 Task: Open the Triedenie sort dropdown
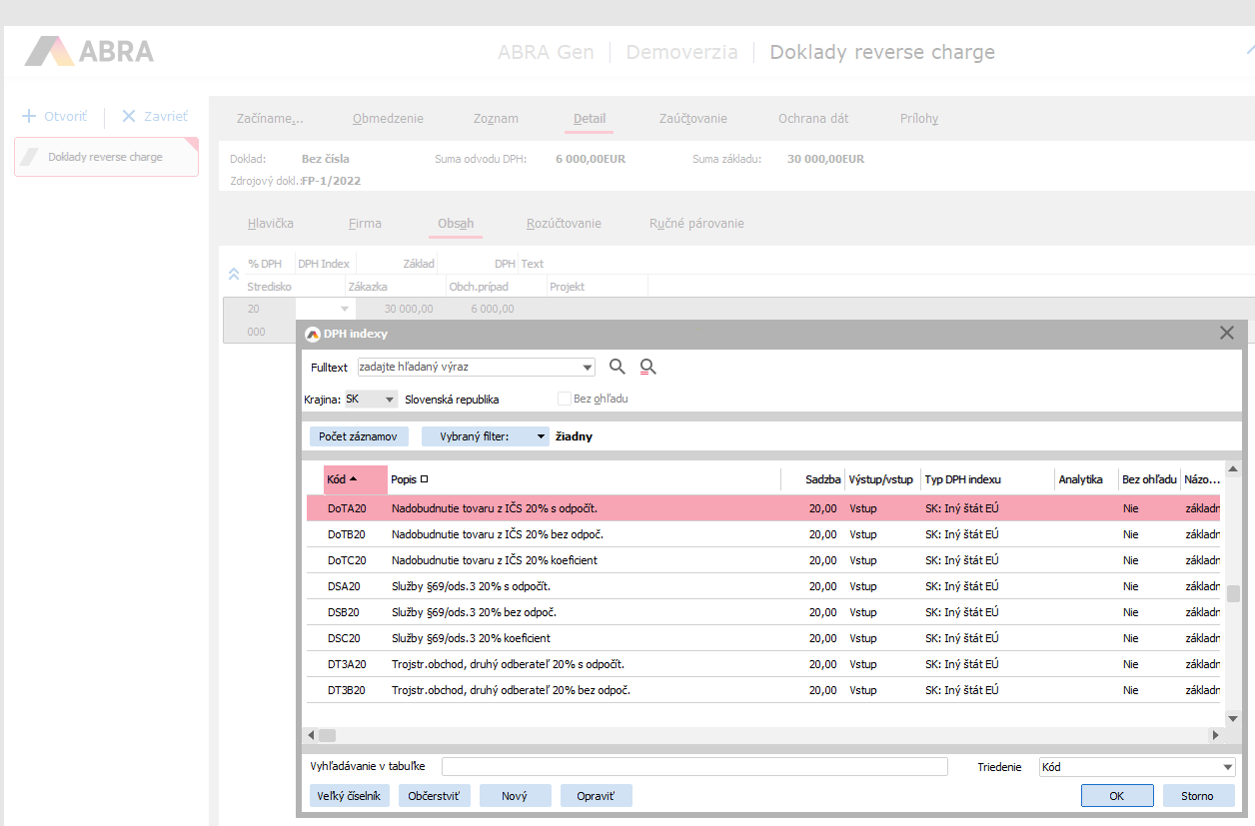tap(1228, 767)
